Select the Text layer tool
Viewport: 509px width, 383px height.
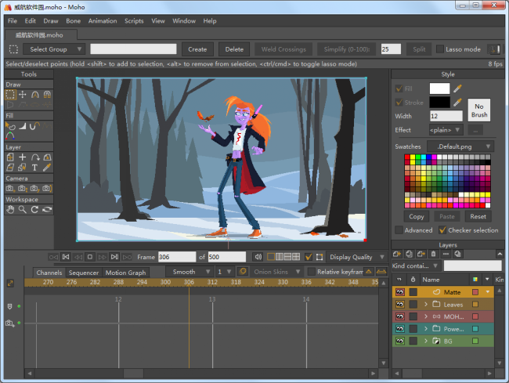tap(35, 168)
